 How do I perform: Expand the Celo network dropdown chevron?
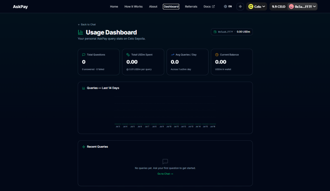(x=264, y=6)
